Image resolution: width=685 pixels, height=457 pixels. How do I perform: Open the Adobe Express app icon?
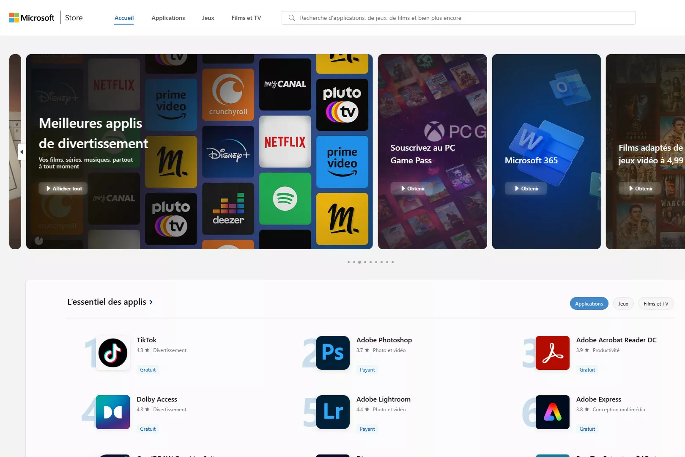(x=552, y=412)
